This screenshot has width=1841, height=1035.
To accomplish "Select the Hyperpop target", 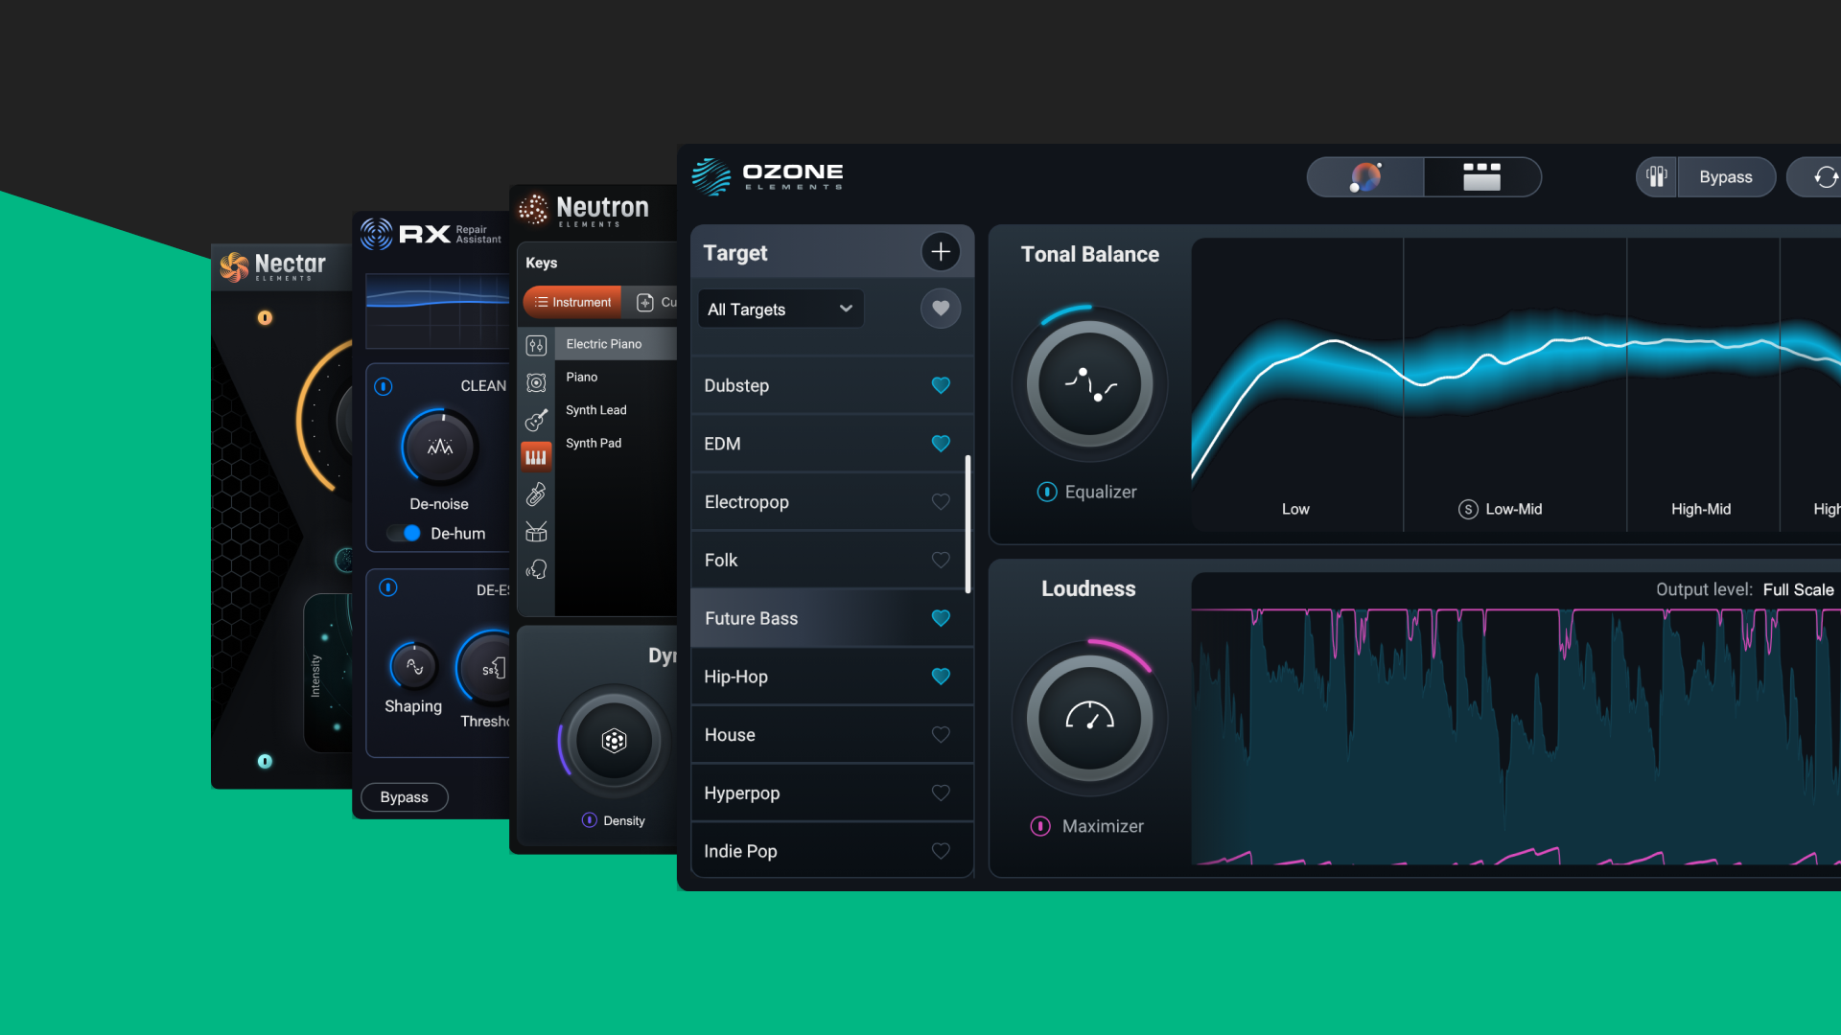I will (832, 793).
